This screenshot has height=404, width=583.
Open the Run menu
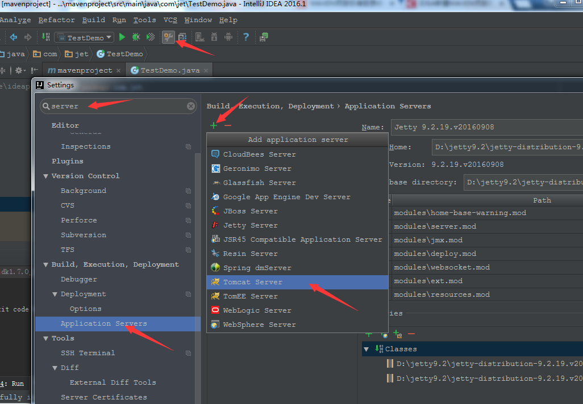point(119,20)
